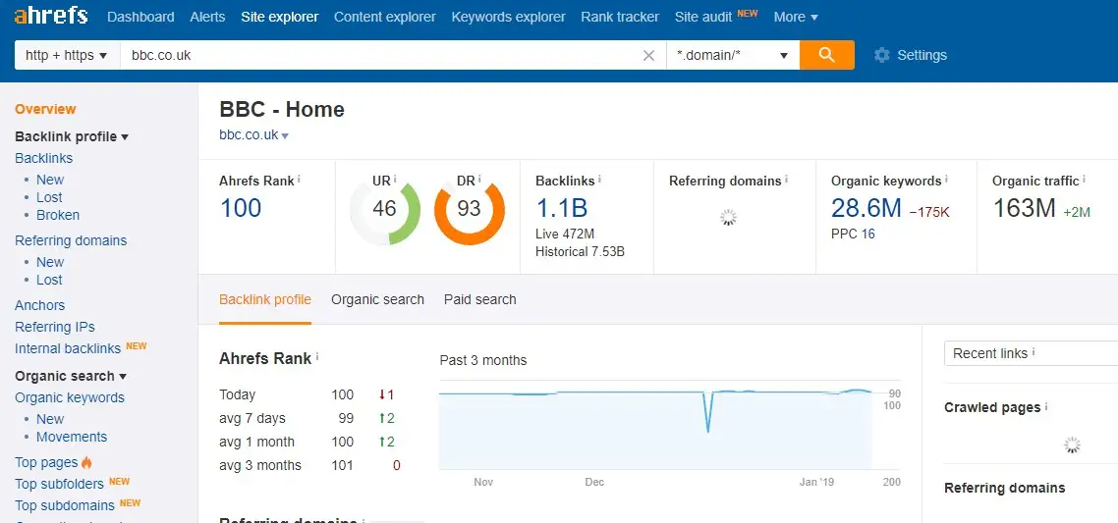
Task: Click the Ahrefs logo
Action: (x=51, y=17)
